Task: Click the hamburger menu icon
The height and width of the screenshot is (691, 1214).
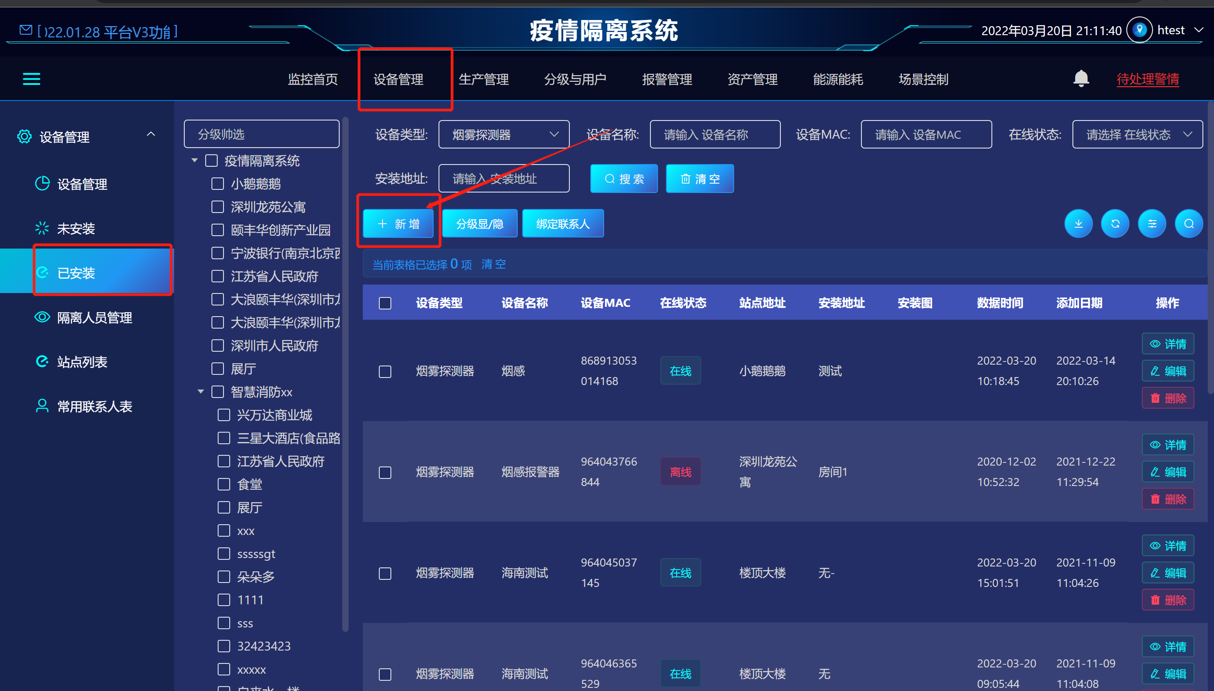Action: [x=31, y=79]
